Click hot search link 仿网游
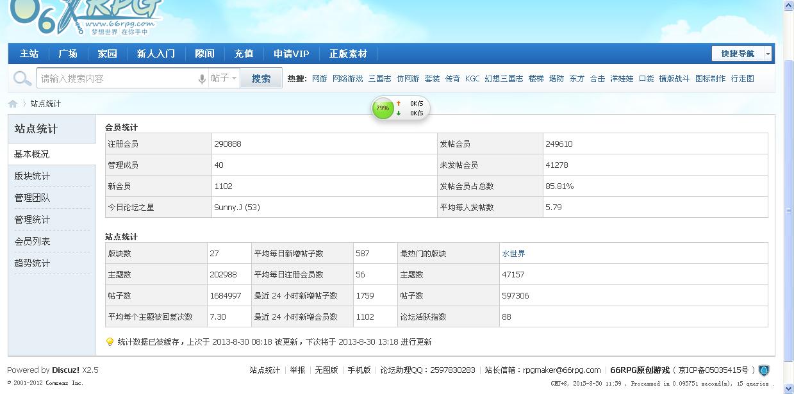This screenshot has width=794, height=394. click(408, 79)
